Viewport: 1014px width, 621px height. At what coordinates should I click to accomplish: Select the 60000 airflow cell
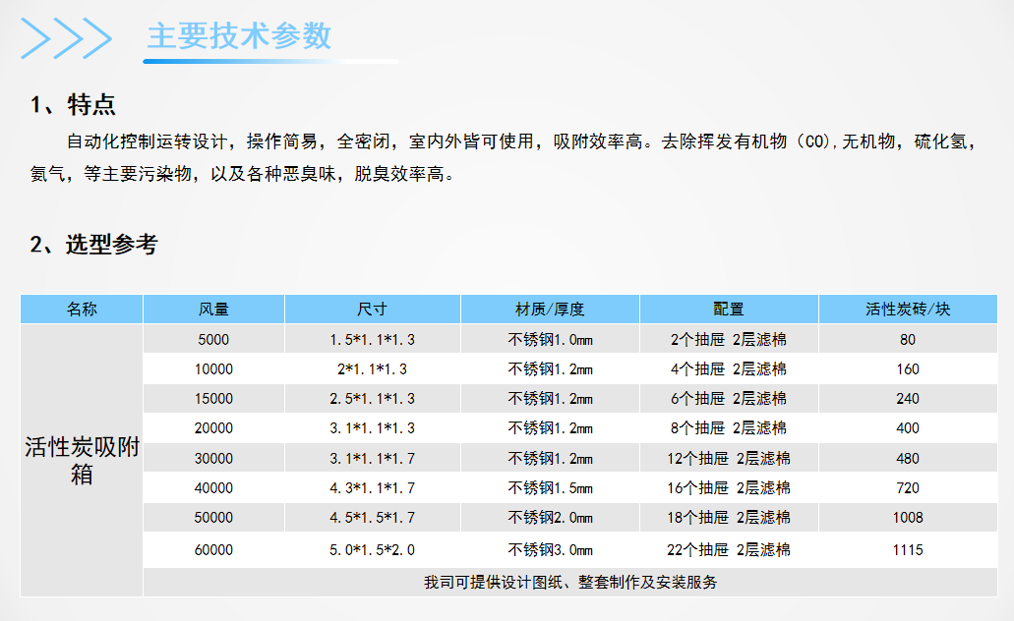pyautogui.click(x=213, y=550)
